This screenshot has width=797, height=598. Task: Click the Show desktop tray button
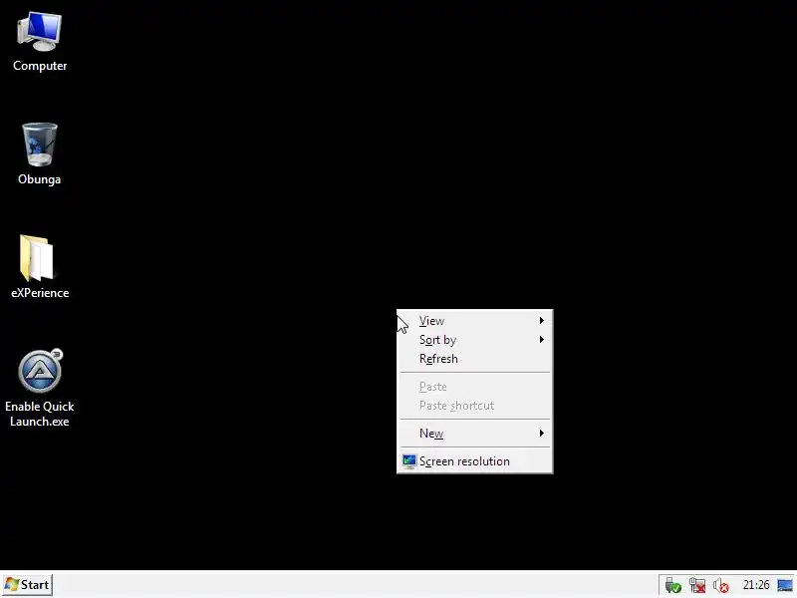[x=785, y=585]
